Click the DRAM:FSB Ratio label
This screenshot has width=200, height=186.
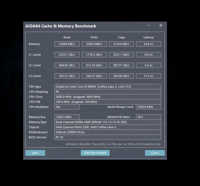click(x=119, y=117)
